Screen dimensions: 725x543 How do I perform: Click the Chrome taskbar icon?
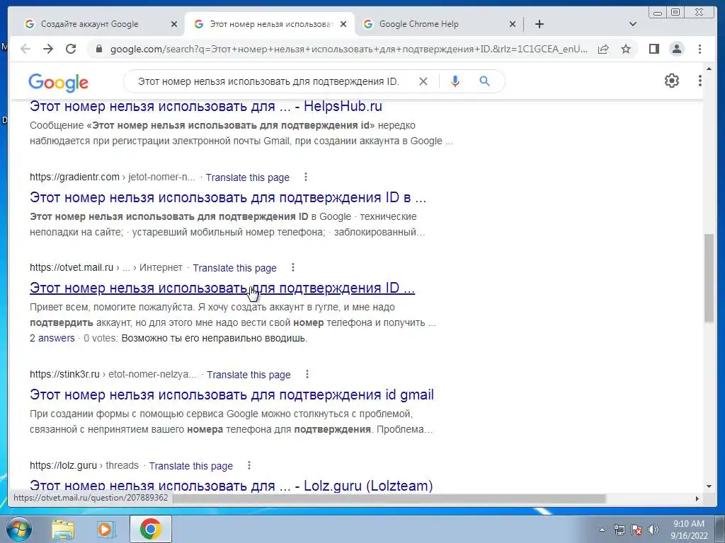(x=151, y=529)
